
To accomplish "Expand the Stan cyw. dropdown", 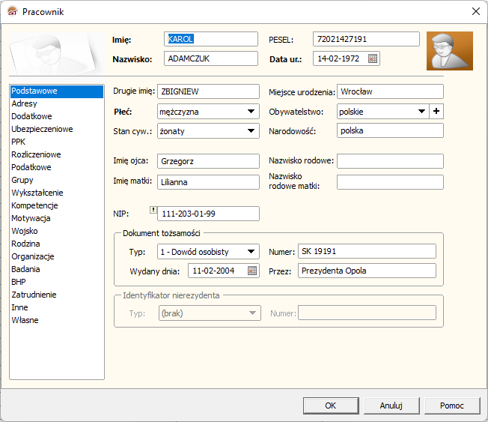I will point(251,131).
